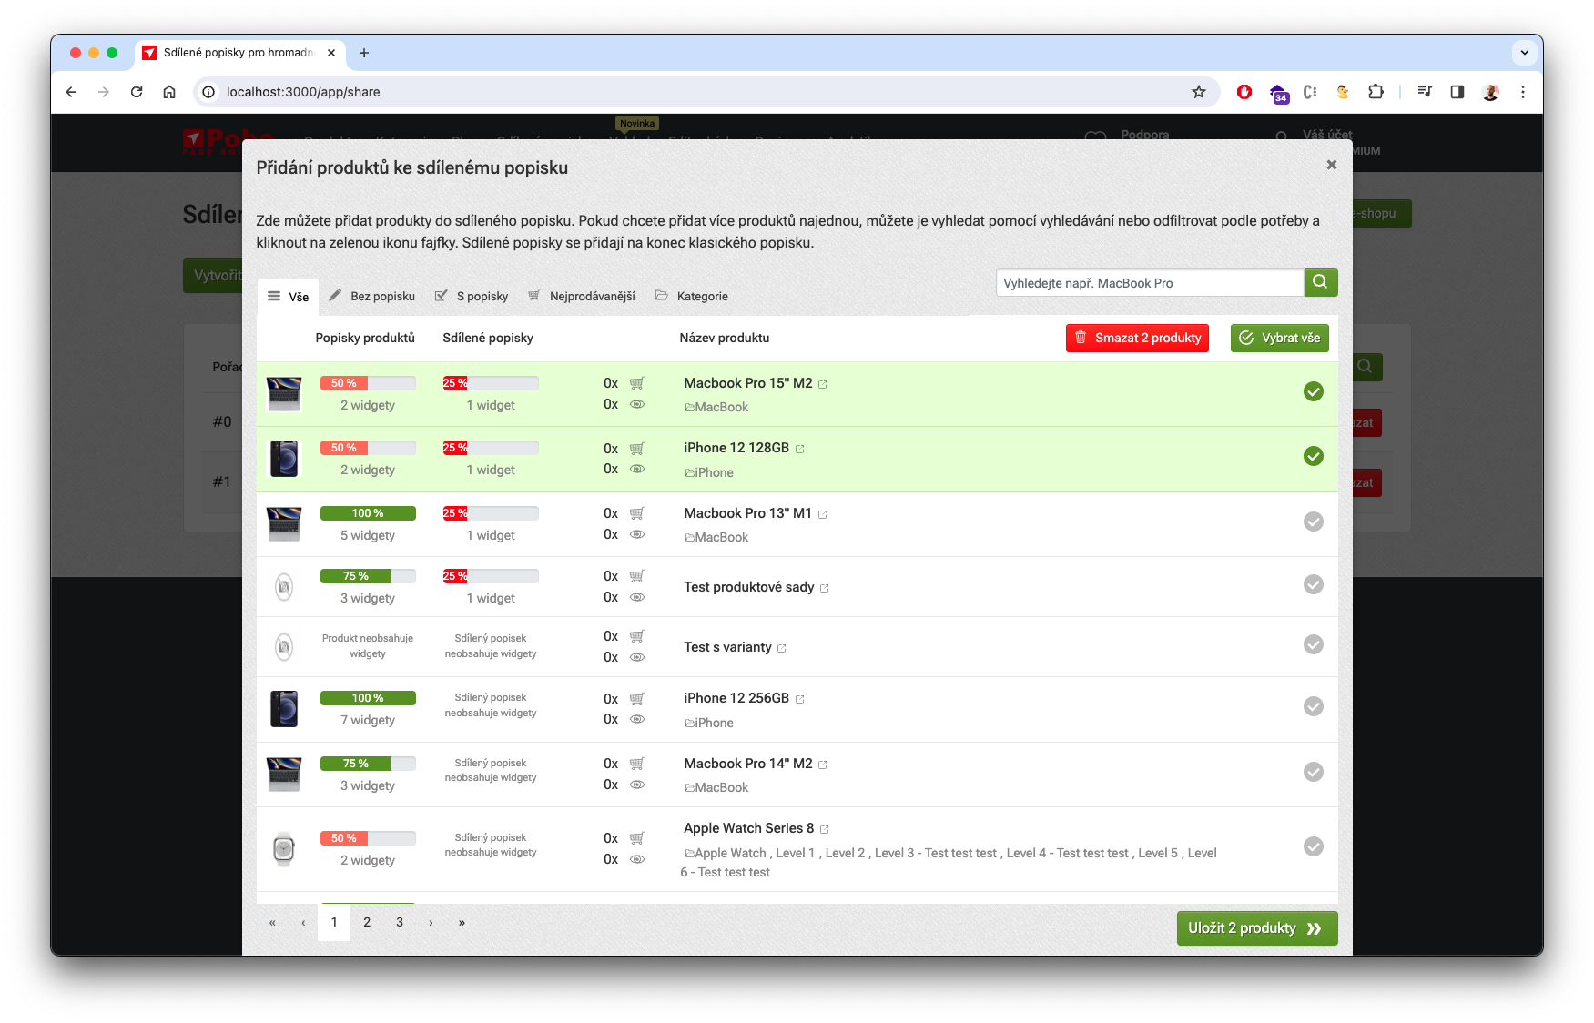Click the Sdílené popisky column header

point(488,338)
